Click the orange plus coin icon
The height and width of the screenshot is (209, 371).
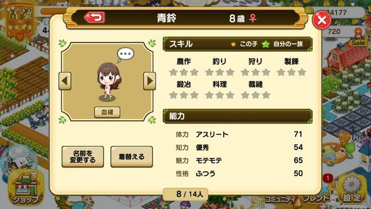tap(358, 31)
